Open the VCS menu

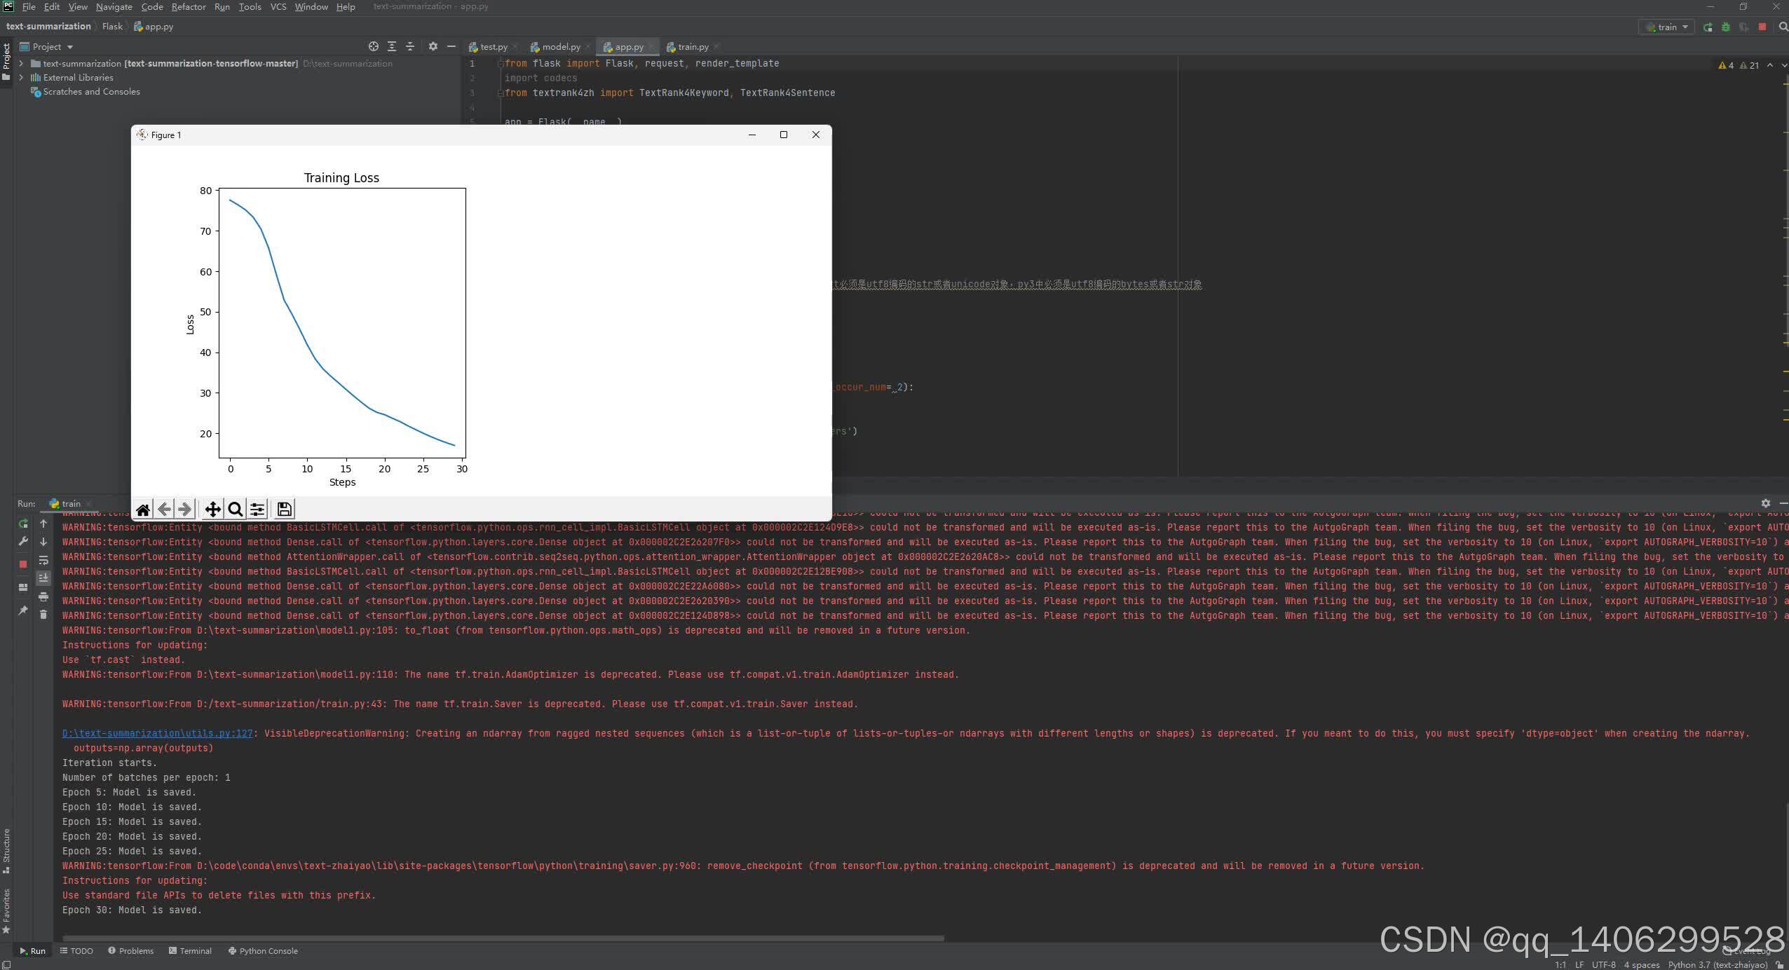click(x=278, y=6)
